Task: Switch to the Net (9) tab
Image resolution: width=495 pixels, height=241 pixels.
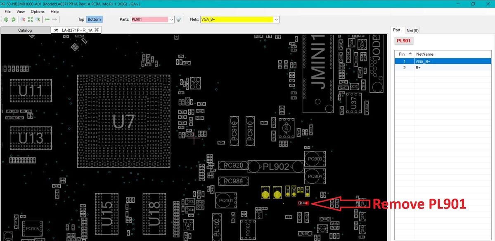Action: pyautogui.click(x=412, y=30)
